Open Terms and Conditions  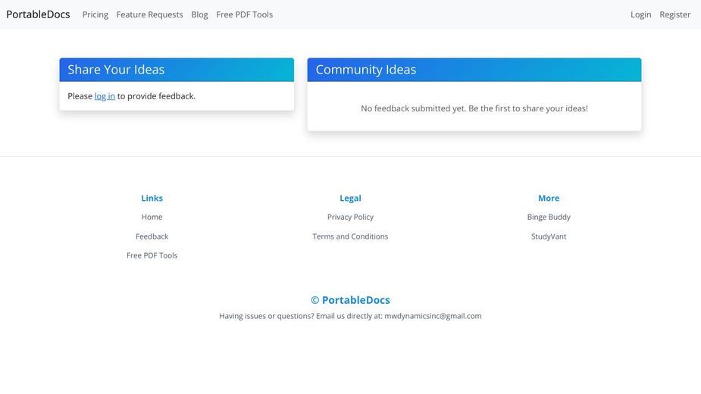350,236
